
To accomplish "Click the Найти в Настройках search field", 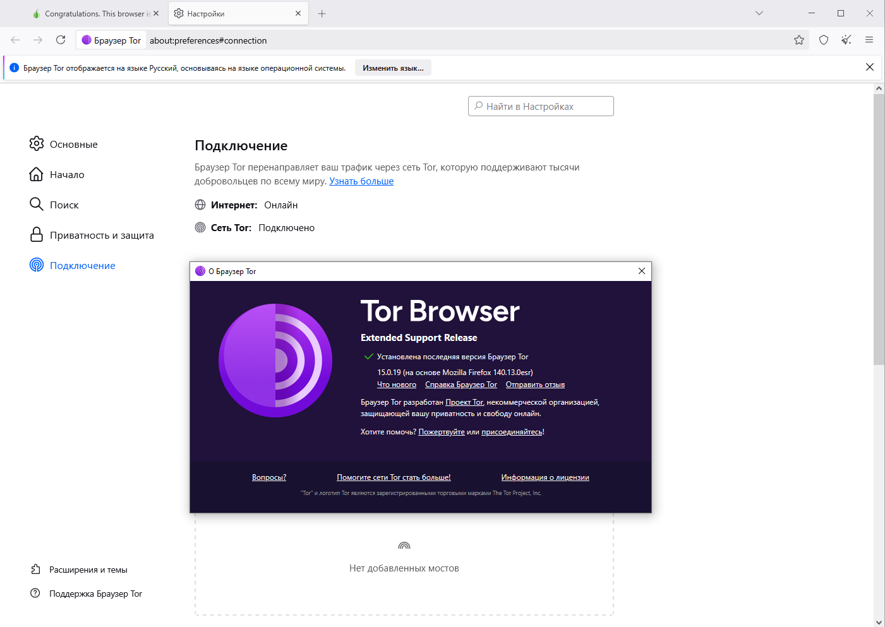I will 541,106.
